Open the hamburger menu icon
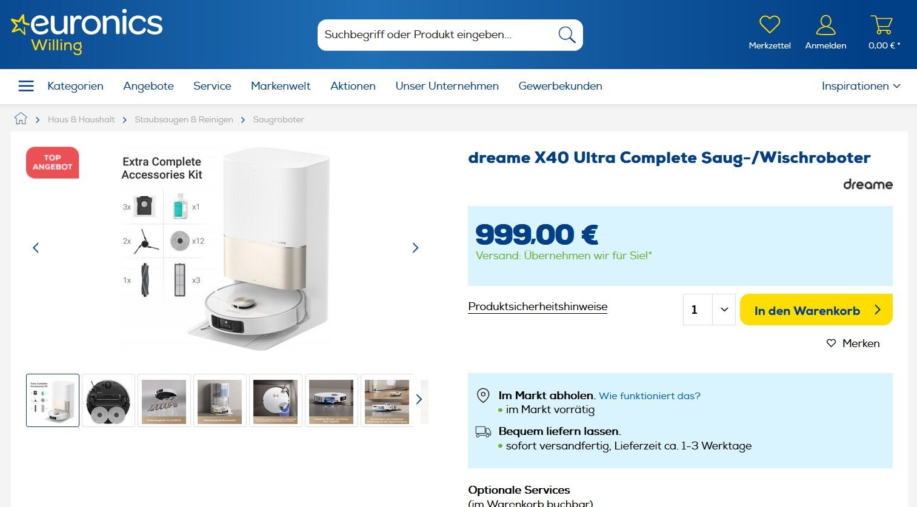Image resolution: width=917 pixels, height=507 pixels. pyautogui.click(x=26, y=86)
